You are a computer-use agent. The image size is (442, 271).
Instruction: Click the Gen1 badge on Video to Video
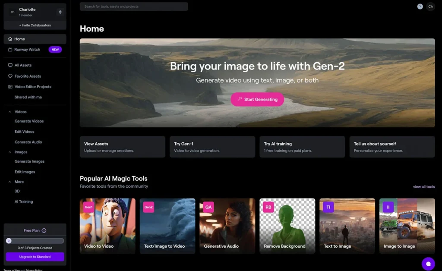[x=88, y=207]
